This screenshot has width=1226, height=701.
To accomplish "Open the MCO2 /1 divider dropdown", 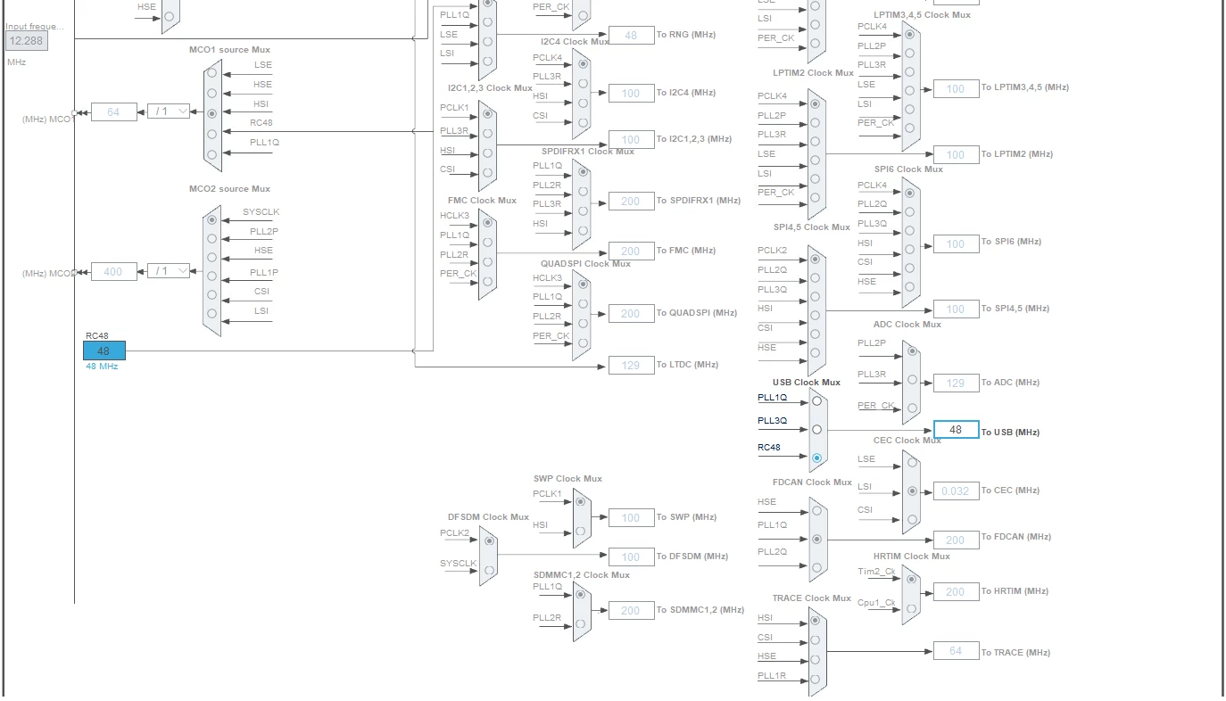I will tap(169, 270).
